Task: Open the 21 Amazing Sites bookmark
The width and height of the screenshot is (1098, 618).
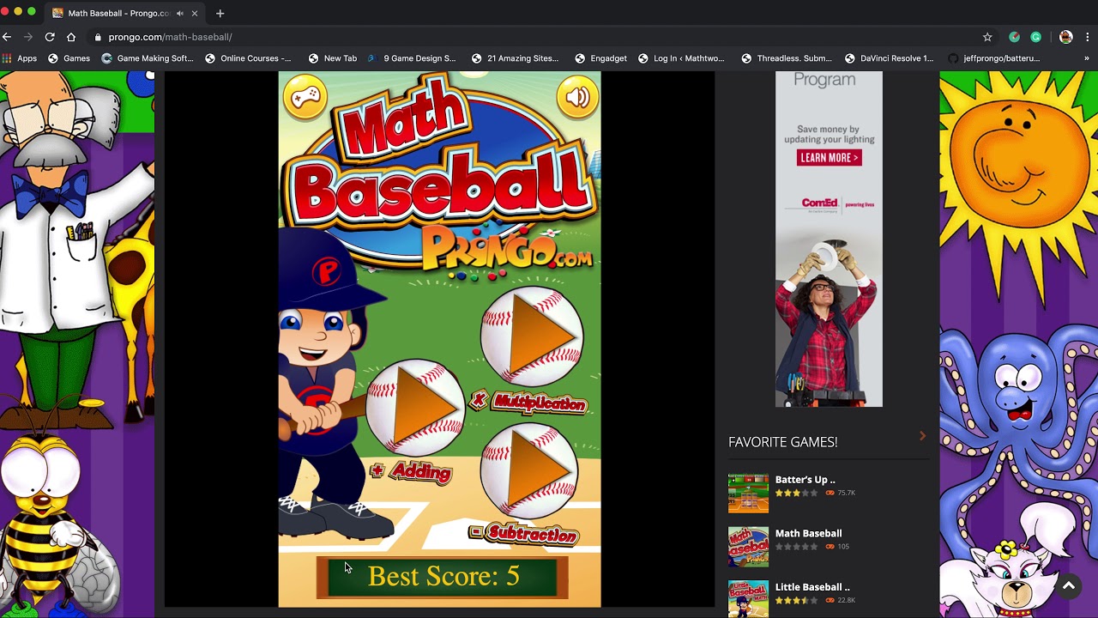Action: [x=515, y=58]
